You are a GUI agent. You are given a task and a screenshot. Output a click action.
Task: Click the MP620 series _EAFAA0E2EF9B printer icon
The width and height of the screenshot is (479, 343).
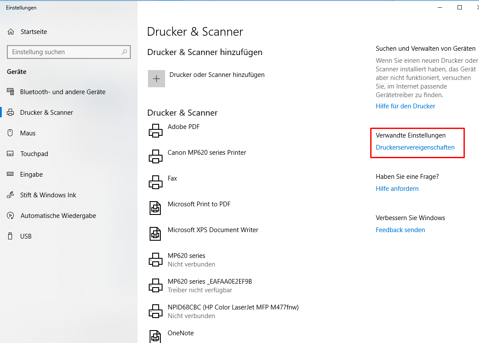pyautogui.click(x=156, y=285)
